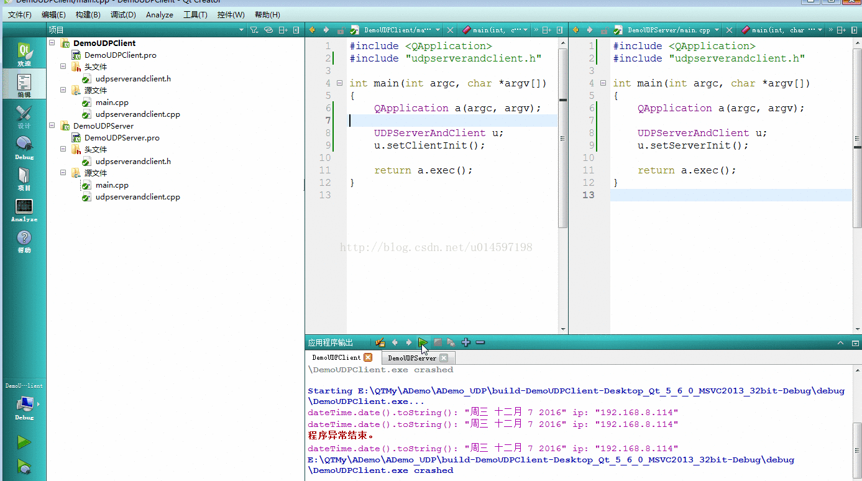
Task: Switch to the DemoUDPServer output tab
Action: (412, 358)
